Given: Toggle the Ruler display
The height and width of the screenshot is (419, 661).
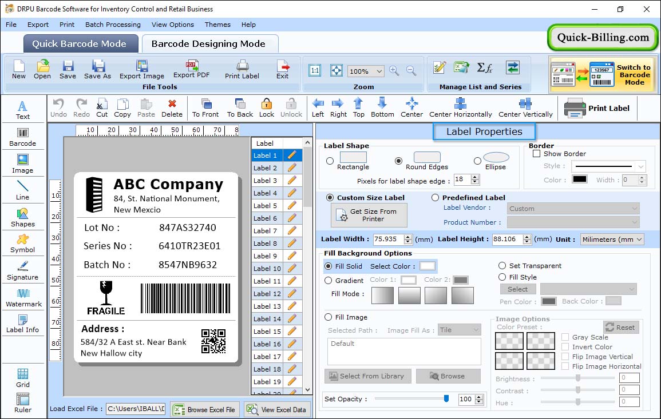Looking at the screenshot, I should click(23, 403).
